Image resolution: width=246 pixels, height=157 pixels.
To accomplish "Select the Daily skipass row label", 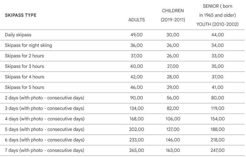I will point(18,35).
